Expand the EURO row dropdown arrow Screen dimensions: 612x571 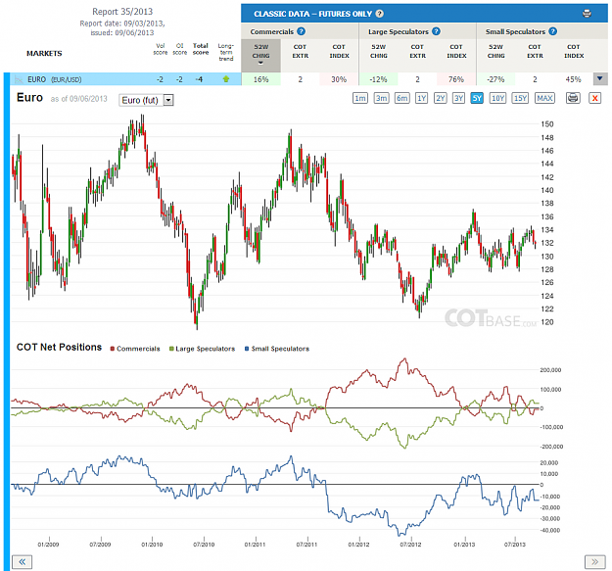click(600, 78)
